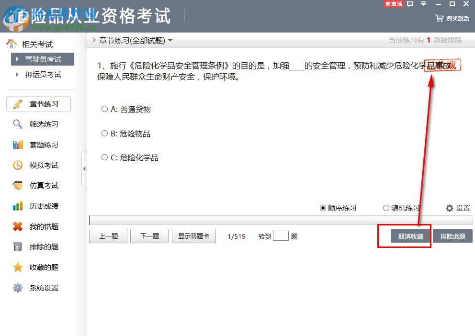Collapse the left sidebar panel

(x=84, y=168)
